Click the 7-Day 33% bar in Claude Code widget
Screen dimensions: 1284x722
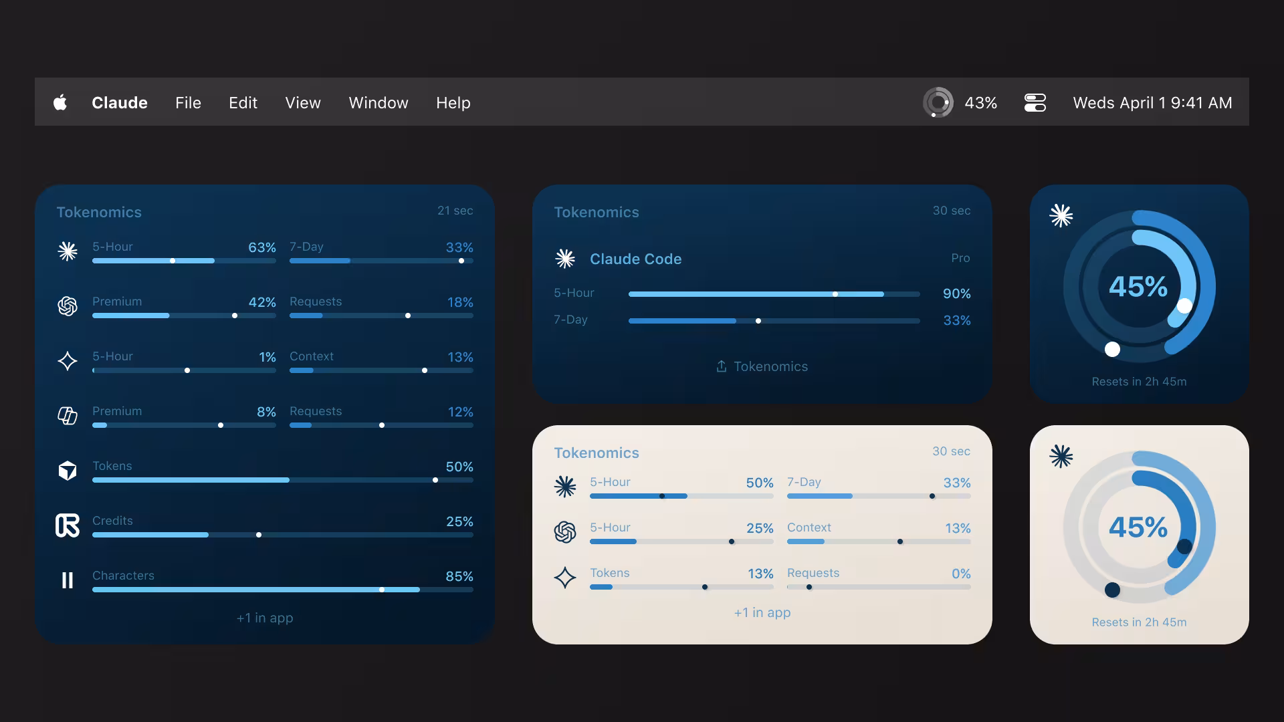coord(774,321)
